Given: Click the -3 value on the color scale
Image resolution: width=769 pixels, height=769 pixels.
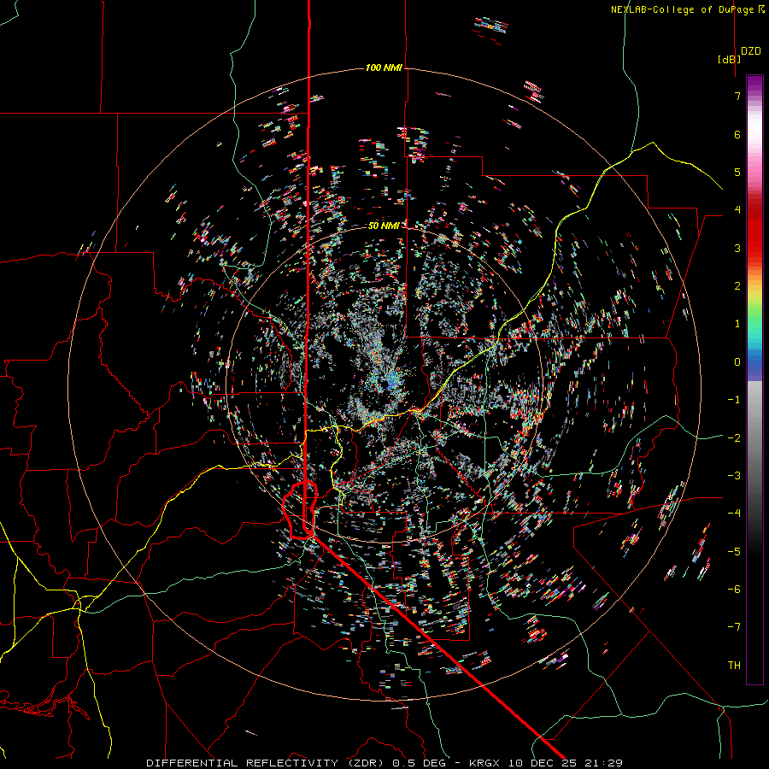Looking at the screenshot, I should coord(734,476).
